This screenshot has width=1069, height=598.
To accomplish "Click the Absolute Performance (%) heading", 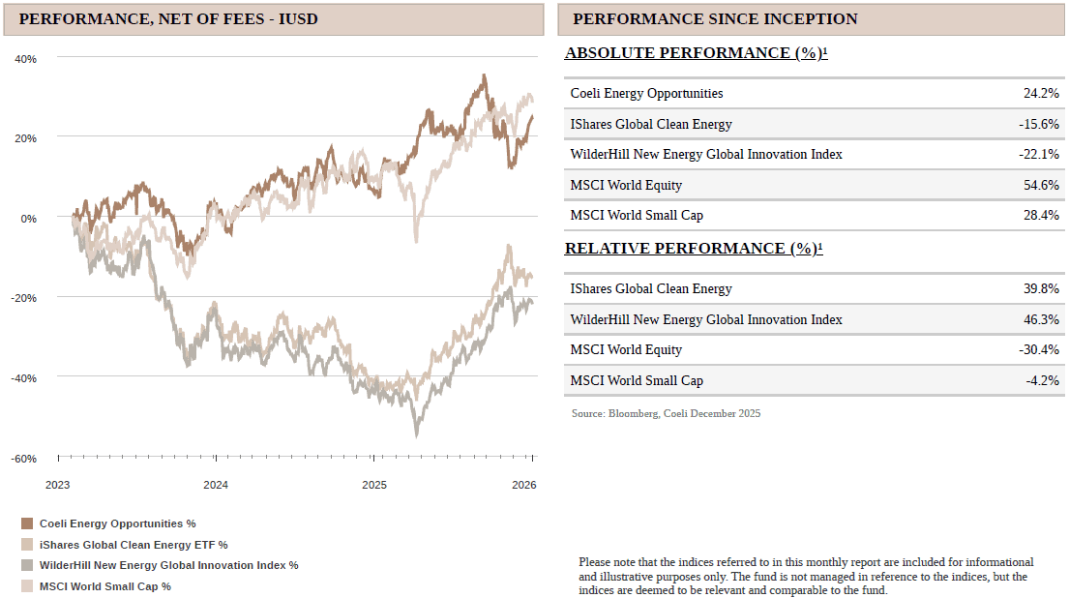I will pyautogui.click(x=696, y=53).
